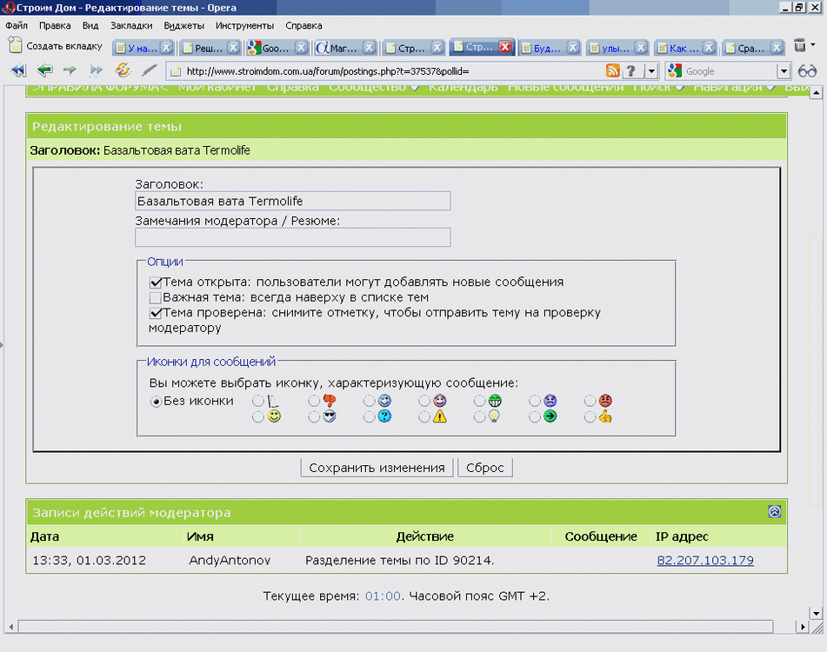Click the Сохранить изменения button

(x=377, y=468)
